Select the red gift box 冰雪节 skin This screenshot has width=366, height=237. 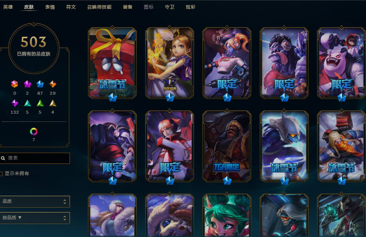pos(113,63)
